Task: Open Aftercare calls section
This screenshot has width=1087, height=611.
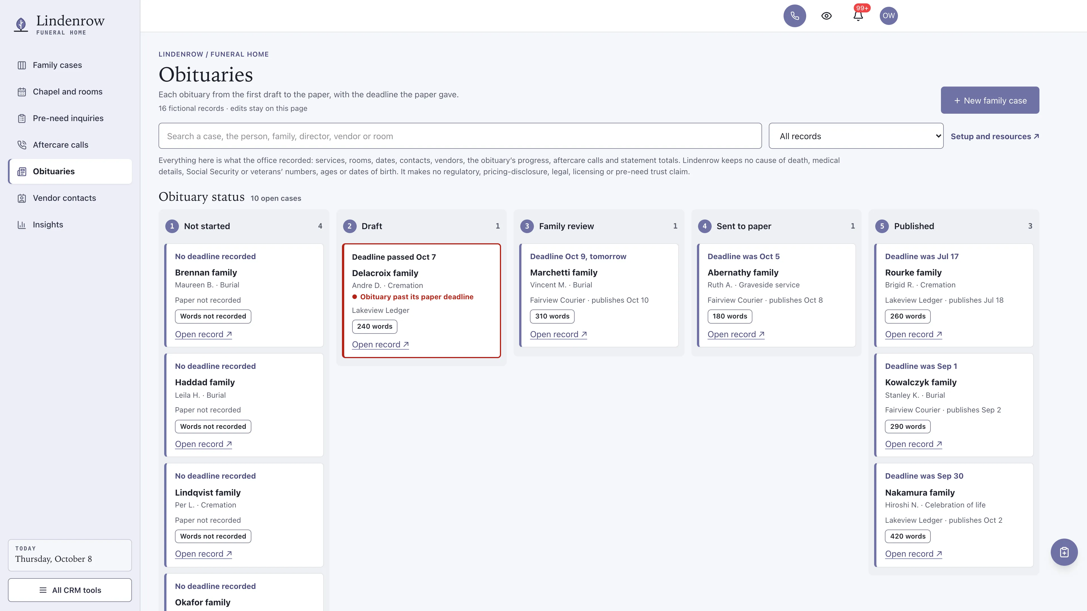Action: pyautogui.click(x=70, y=145)
